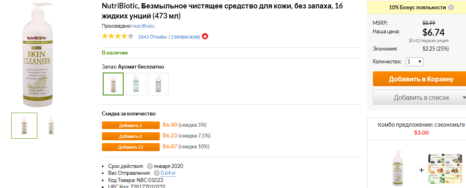Open the NutriBiotic brand link
Screen dimensions: 466x188
coord(143,26)
